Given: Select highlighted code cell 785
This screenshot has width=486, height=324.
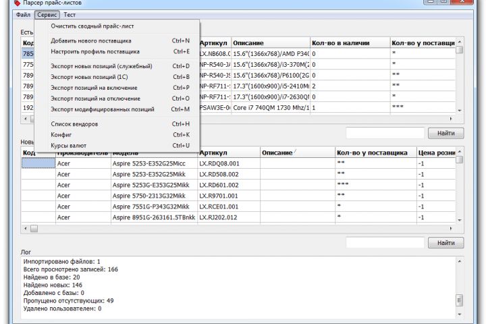Looking at the screenshot, I should click(x=28, y=54).
